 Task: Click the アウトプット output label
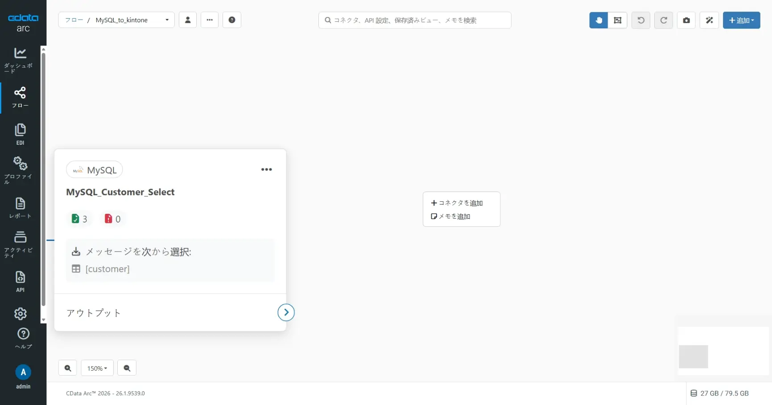point(94,313)
